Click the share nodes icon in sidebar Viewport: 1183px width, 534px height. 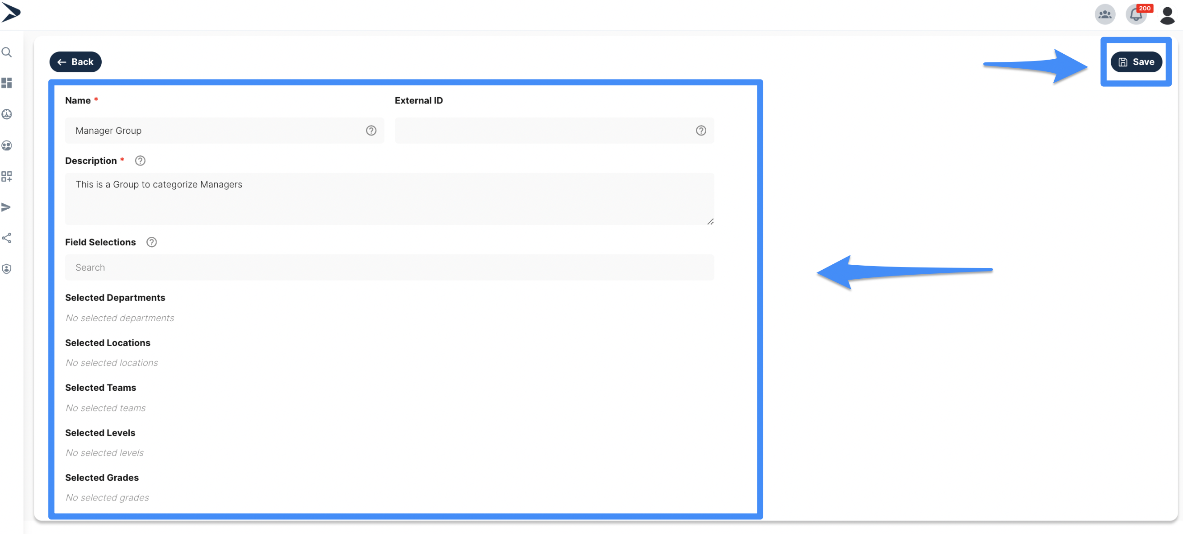pos(7,238)
